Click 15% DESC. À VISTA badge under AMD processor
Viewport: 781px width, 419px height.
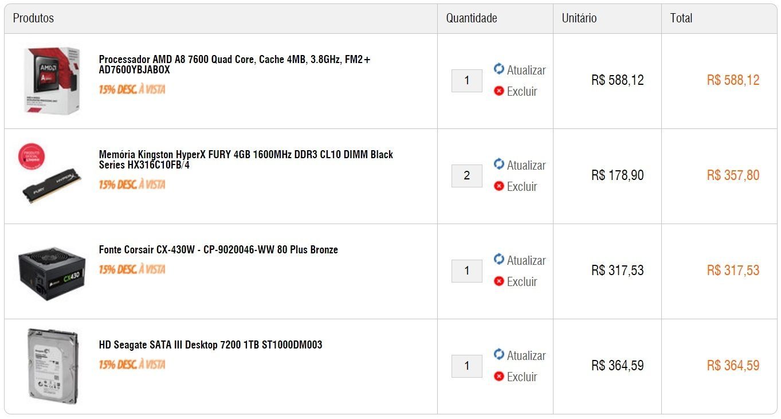[132, 89]
